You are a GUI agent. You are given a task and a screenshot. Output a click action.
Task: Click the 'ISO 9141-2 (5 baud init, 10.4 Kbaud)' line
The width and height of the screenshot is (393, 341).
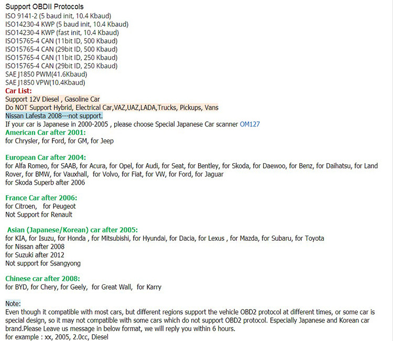pos(58,16)
